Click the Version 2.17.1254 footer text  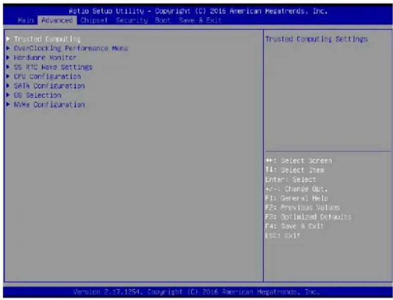pyautogui.click(x=196, y=292)
